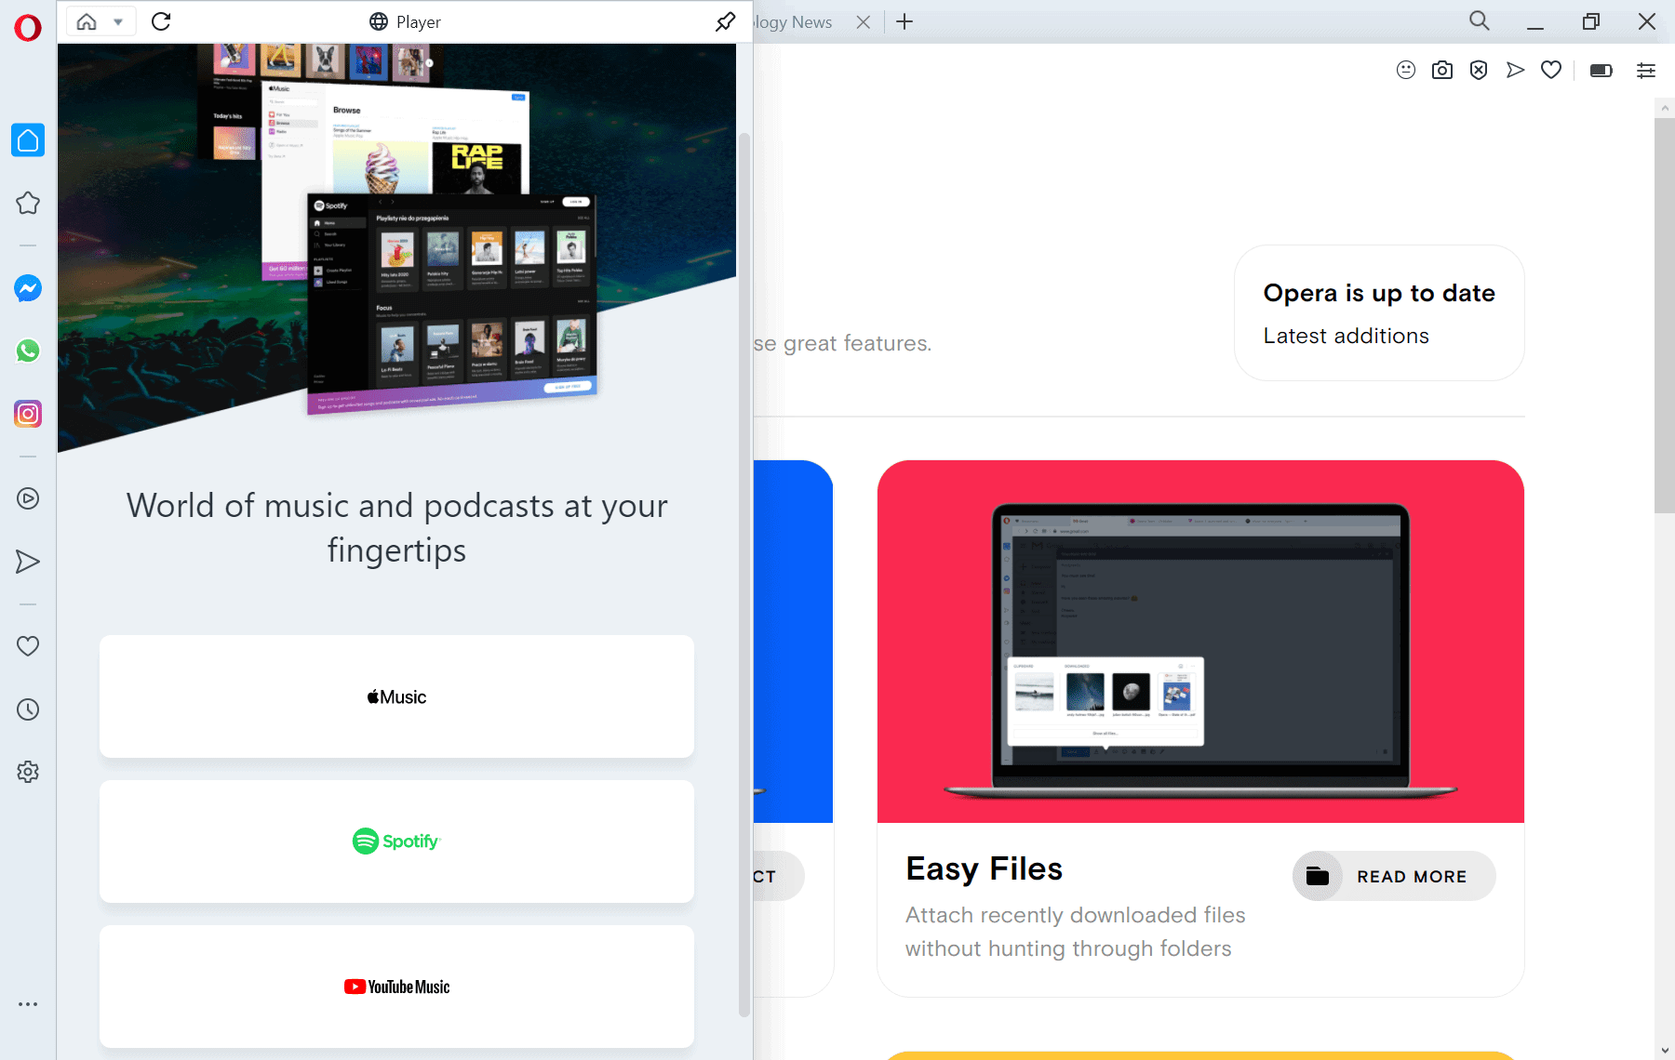
Task: Select Spotify as your music service
Action: point(396,841)
